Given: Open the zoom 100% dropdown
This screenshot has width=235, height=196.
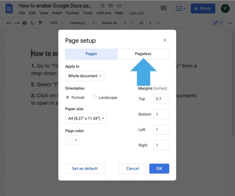Looking at the screenshot, I should pos(56,23).
